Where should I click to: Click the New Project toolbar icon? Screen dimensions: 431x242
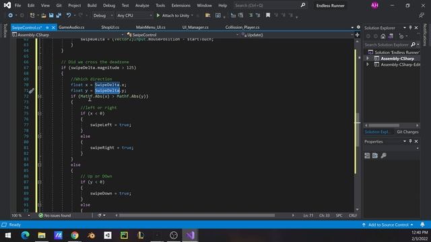[32, 15]
